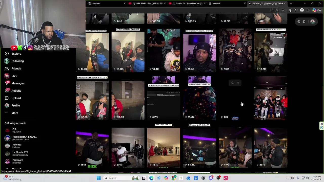324x182 pixels.
Task: Open browser settings and more menu
Action: pyautogui.click(x=308, y=10)
